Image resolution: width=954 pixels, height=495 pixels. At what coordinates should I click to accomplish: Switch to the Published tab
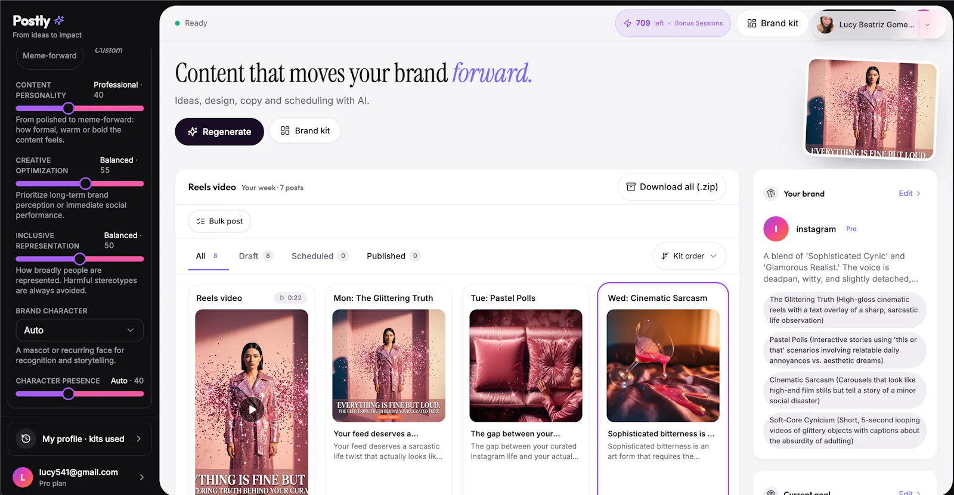[394, 256]
